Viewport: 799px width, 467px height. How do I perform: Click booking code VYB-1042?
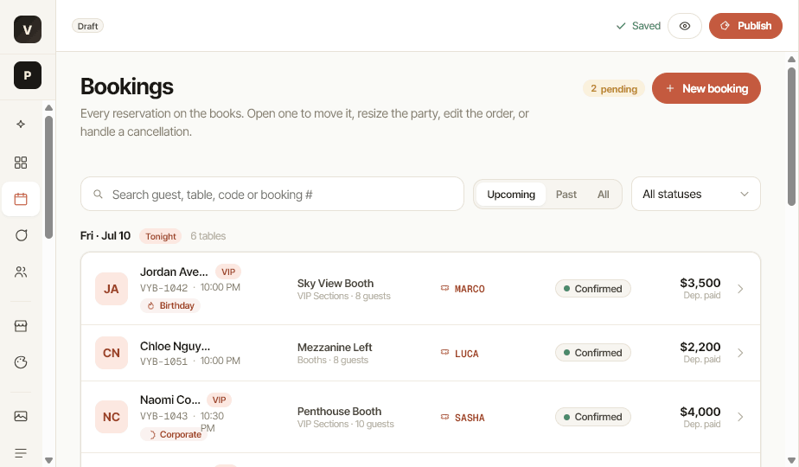click(164, 288)
